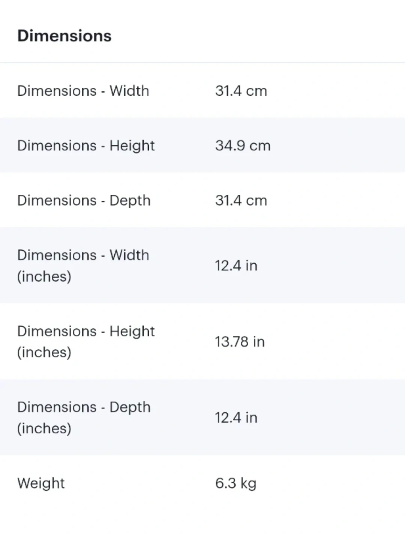This screenshot has width=405, height=535.
Task: Click the 31.4 cm width value
Action: click(241, 91)
